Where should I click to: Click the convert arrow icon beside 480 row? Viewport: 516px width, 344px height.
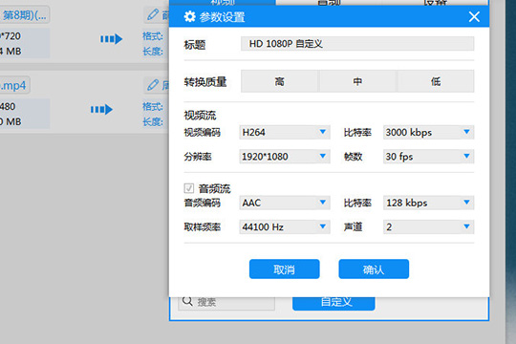coord(101,109)
